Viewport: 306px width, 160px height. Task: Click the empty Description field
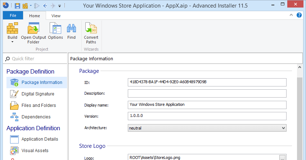[x=207, y=94]
